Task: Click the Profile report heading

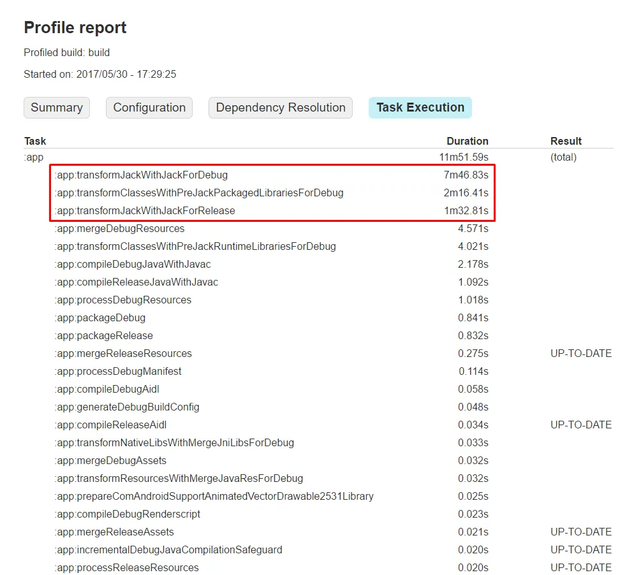Action: [x=75, y=27]
